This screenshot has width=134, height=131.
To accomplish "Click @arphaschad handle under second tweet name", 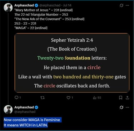I will [25, 112].
